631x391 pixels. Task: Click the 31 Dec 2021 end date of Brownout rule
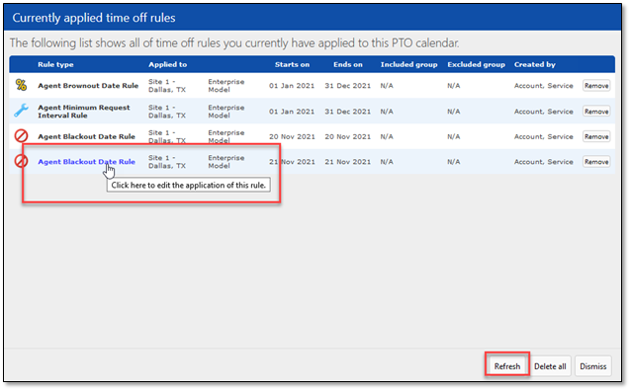348,86
